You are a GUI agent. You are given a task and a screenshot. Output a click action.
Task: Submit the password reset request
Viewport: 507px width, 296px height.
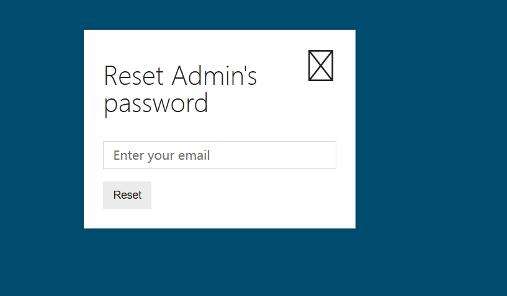coord(127,195)
